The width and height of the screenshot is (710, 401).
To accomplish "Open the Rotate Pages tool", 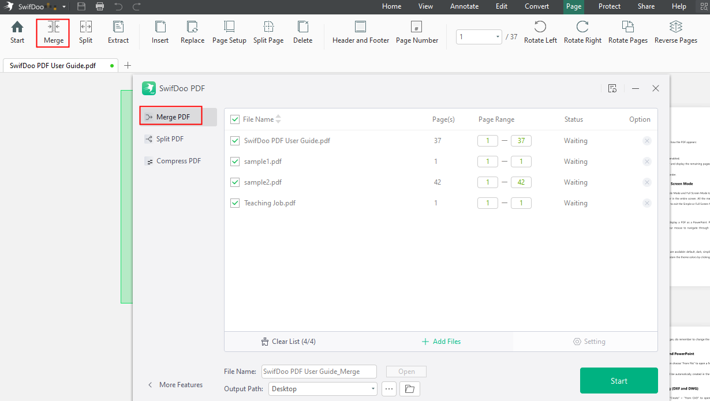I will [628, 32].
